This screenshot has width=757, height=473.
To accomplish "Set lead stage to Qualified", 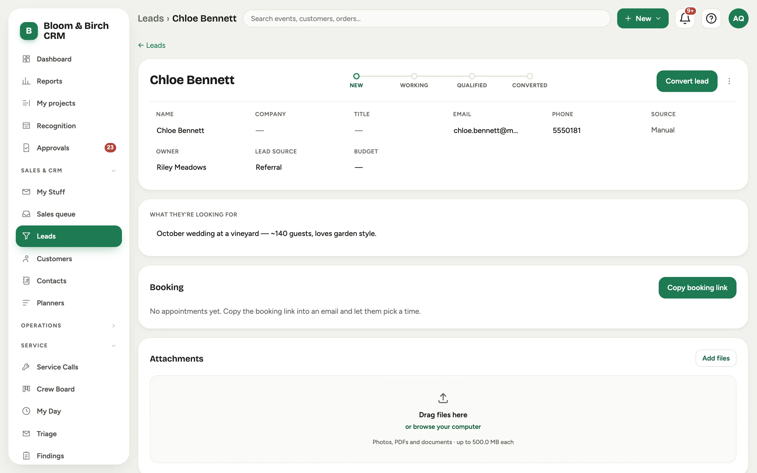I will (x=472, y=80).
